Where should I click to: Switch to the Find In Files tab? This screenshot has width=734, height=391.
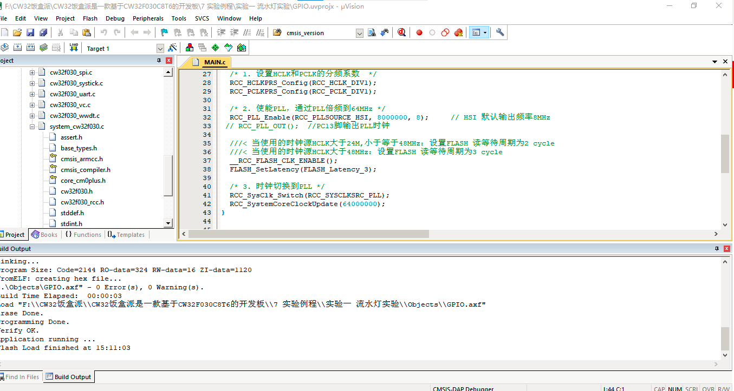tap(20, 377)
